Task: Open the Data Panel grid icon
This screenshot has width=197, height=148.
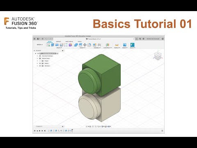Action: [x=34, y=39]
